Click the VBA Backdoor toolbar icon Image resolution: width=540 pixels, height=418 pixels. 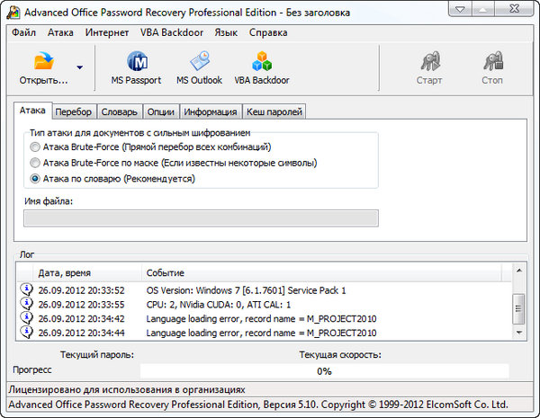pyautogui.click(x=261, y=63)
